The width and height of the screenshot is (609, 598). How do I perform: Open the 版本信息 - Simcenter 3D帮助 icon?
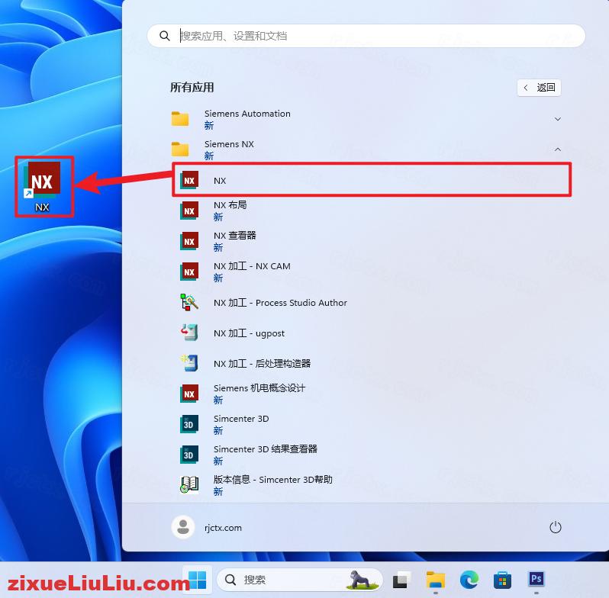189,485
